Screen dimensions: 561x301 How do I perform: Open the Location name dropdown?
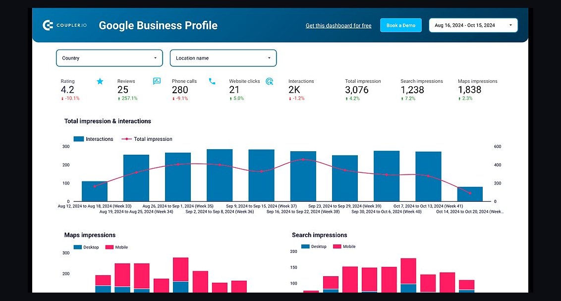coord(223,58)
